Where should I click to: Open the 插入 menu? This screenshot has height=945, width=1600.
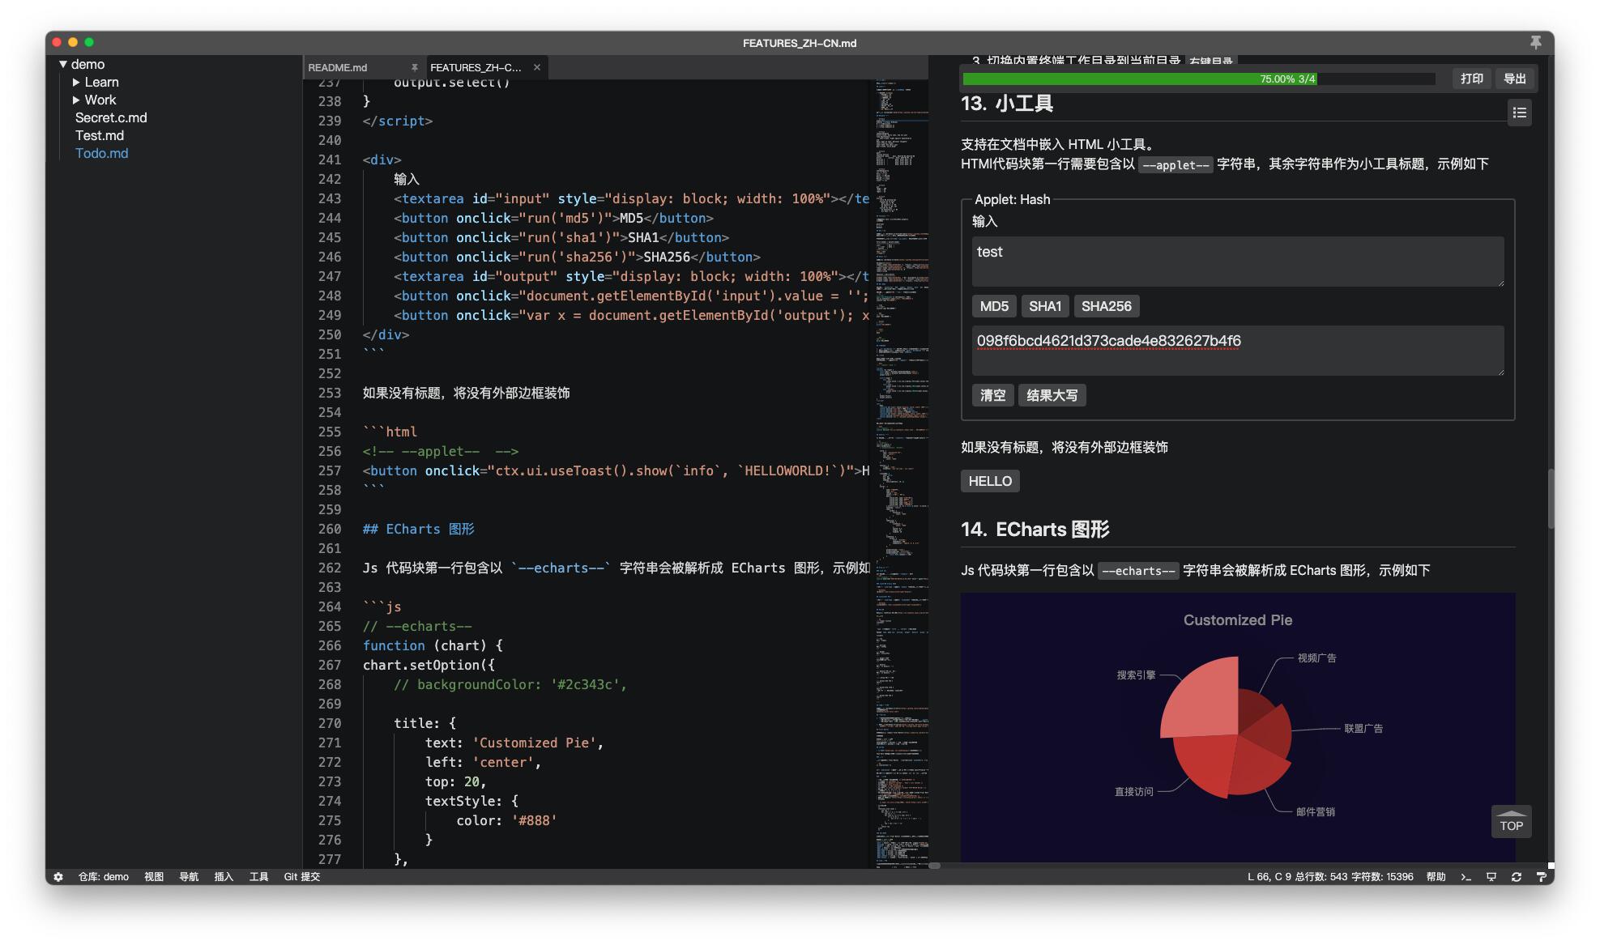point(224,877)
